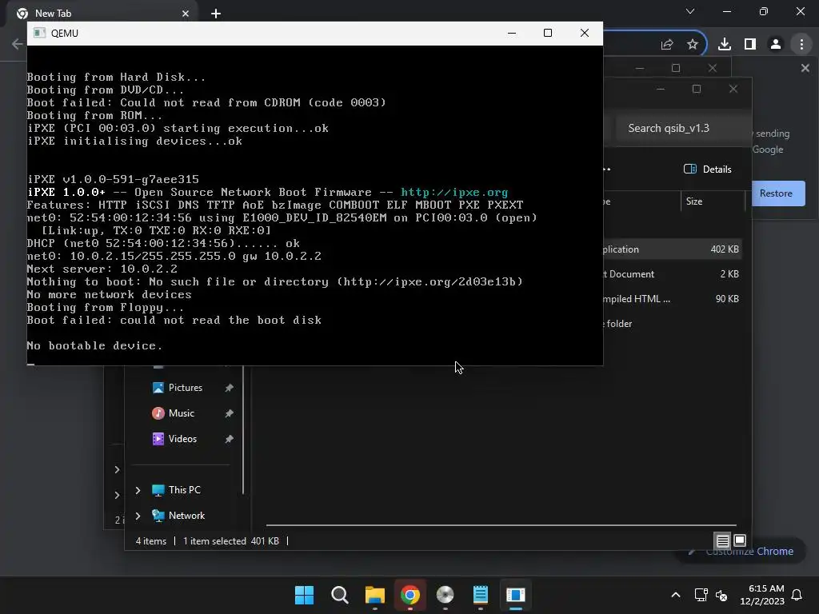Image resolution: width=819 pixels, height=614 pixels.
Task: Click the muted volume tray icon
Action: pyautogui.click(x=721, y=595)
